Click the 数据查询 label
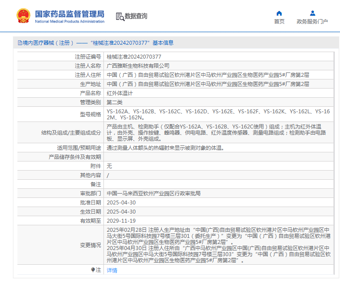 tap(136, 16)
